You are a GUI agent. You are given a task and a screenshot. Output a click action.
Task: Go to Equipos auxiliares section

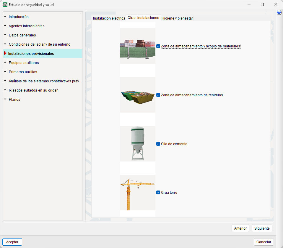pos(43,63)
